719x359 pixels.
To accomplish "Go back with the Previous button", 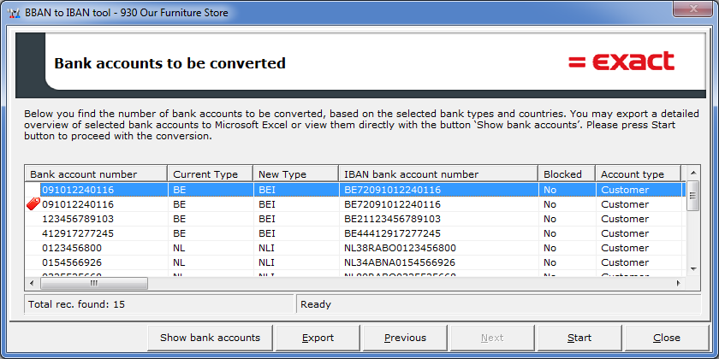I will [x=405, y=338].
